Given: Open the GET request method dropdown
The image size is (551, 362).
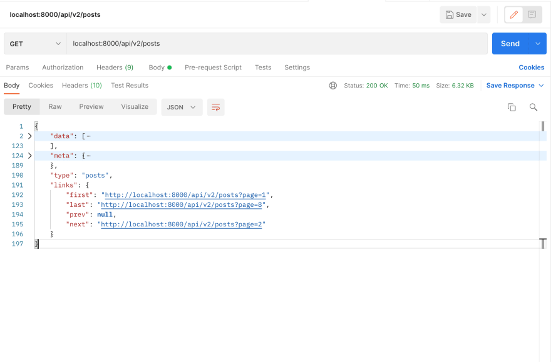Looking at the screenshot, I should [34, 44].
